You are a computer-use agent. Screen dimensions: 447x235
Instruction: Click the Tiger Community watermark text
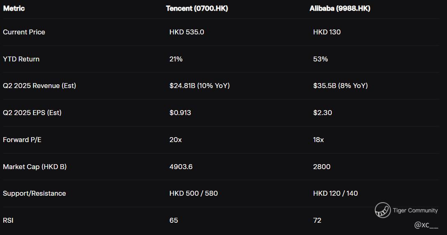click(x=415, y=210)
